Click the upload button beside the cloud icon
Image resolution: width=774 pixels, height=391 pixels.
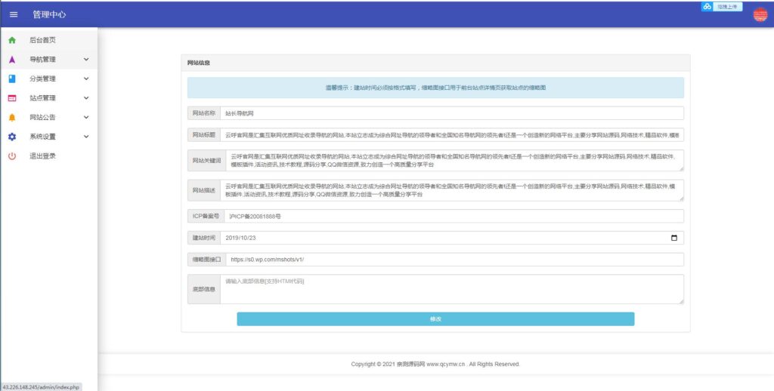point(728,6)
